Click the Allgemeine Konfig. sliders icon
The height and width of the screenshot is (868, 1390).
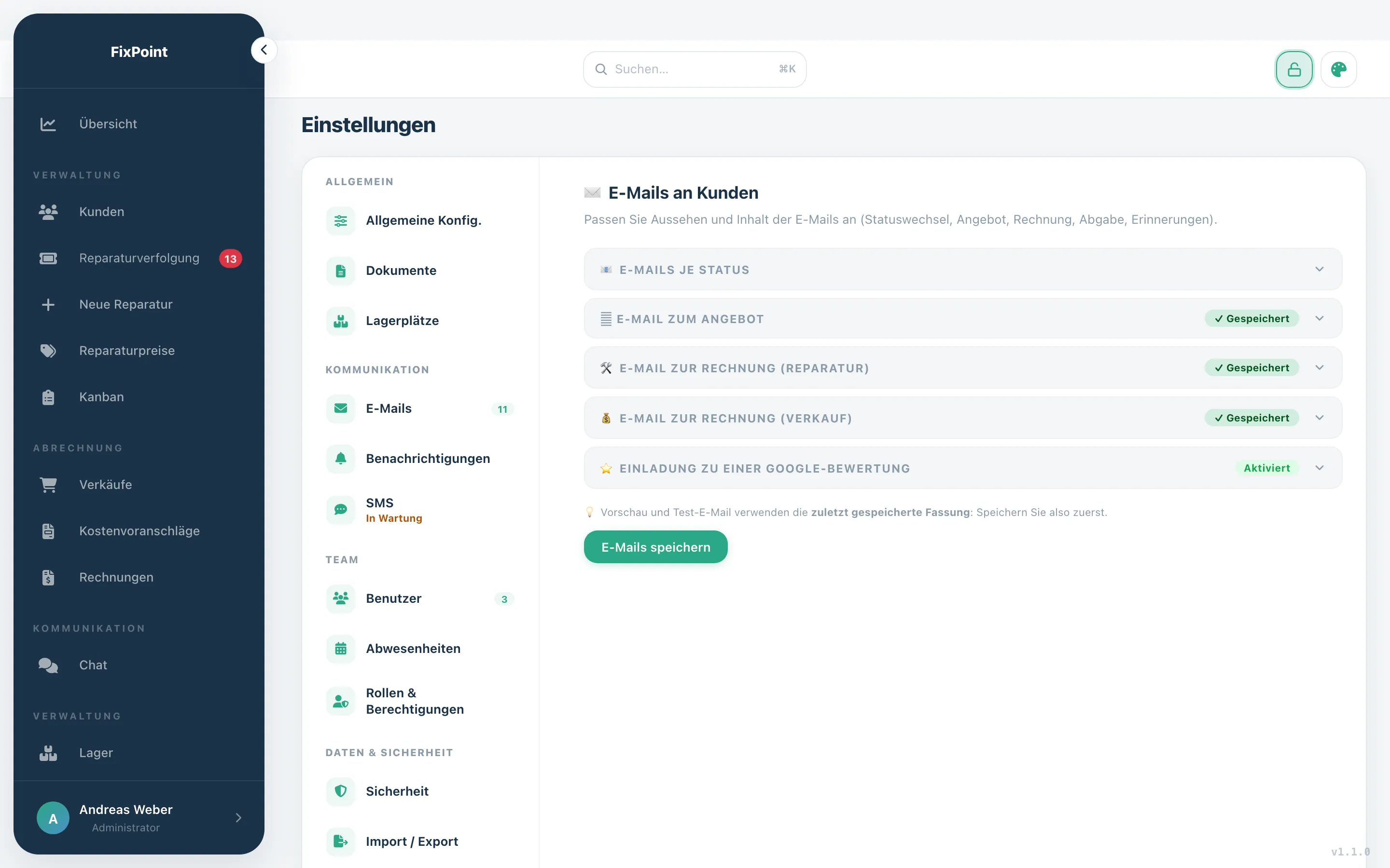[341, 221]
